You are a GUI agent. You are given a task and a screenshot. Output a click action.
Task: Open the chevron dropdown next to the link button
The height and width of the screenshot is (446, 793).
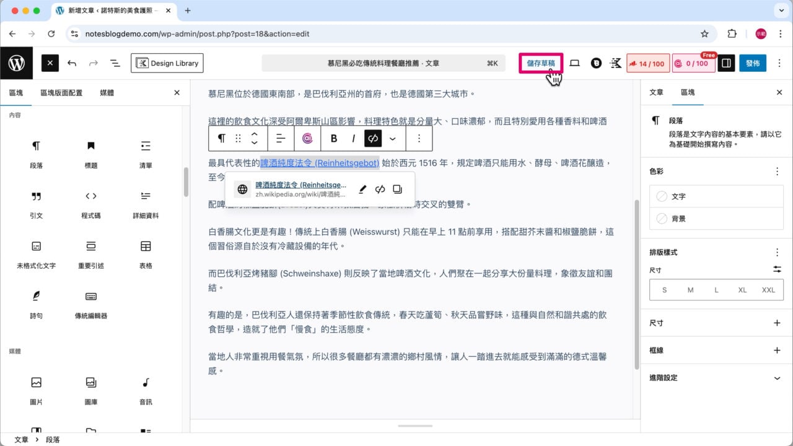393,138
